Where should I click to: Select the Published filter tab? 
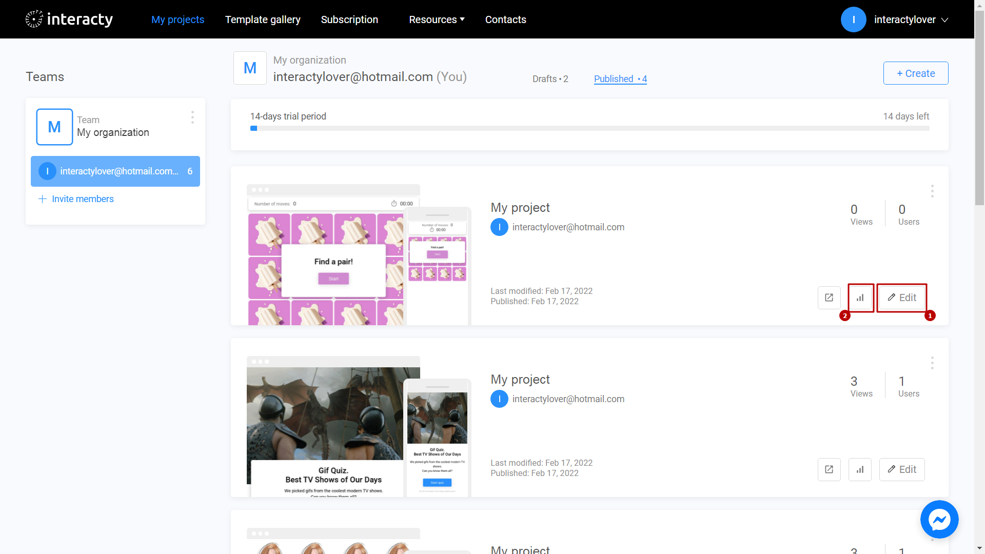[620, 78]
